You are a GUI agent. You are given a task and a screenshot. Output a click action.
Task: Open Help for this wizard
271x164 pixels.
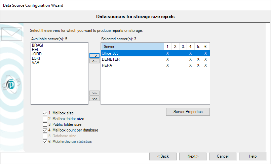(x=253, y=156)
